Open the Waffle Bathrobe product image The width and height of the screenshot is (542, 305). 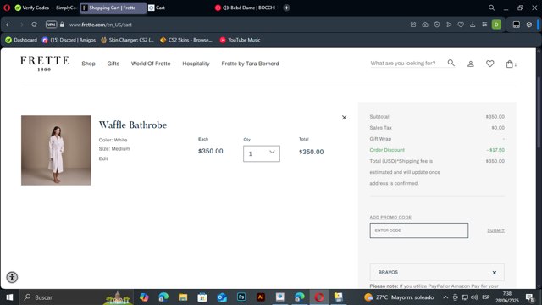pyautogui.click(x=56, y=151)
